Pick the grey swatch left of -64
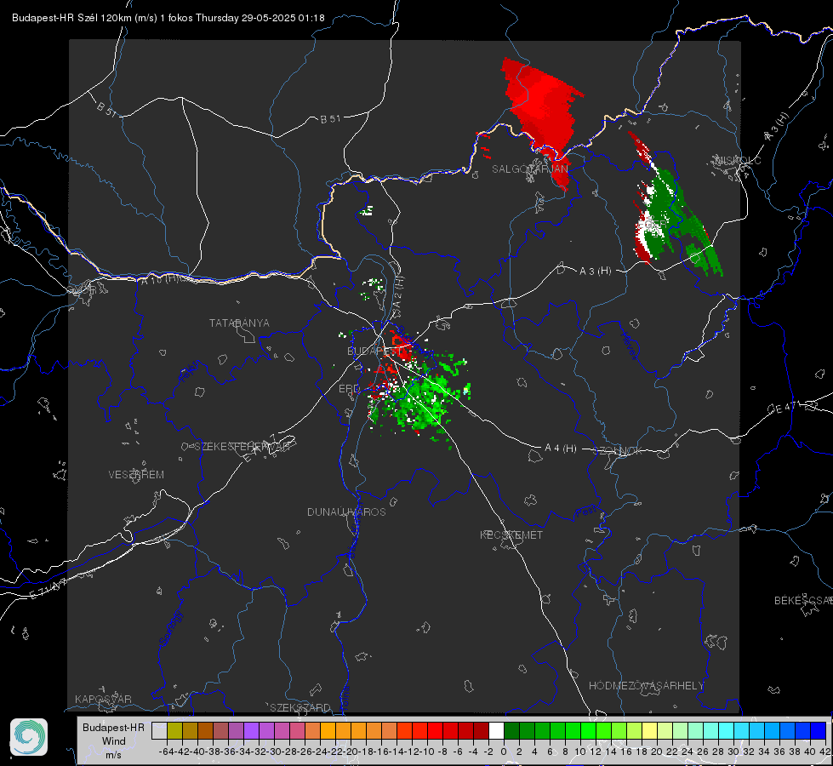 coord(159,730)
